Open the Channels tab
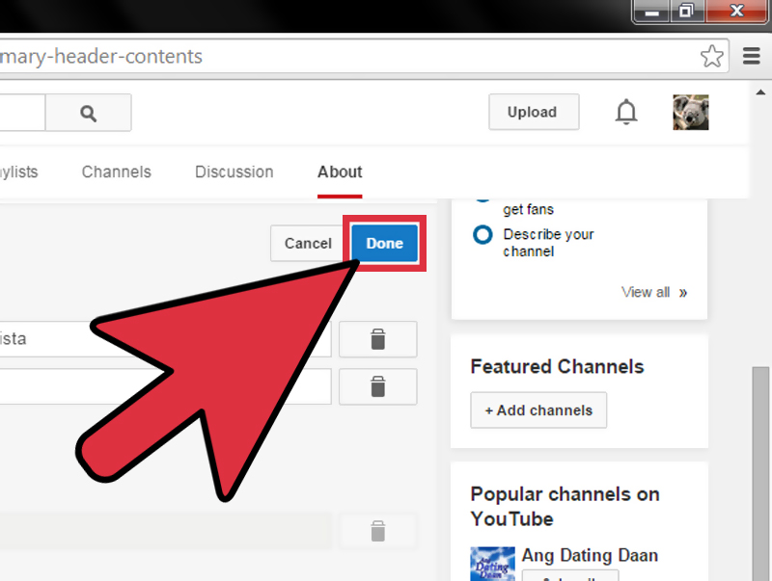The width and height of the screenshot is (772, 581). click(116, 172)
